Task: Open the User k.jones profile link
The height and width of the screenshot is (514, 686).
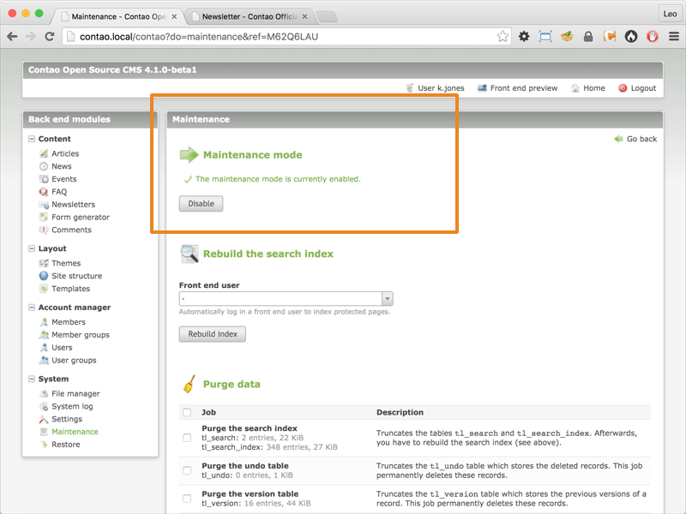Action: [x=441, y=88]
